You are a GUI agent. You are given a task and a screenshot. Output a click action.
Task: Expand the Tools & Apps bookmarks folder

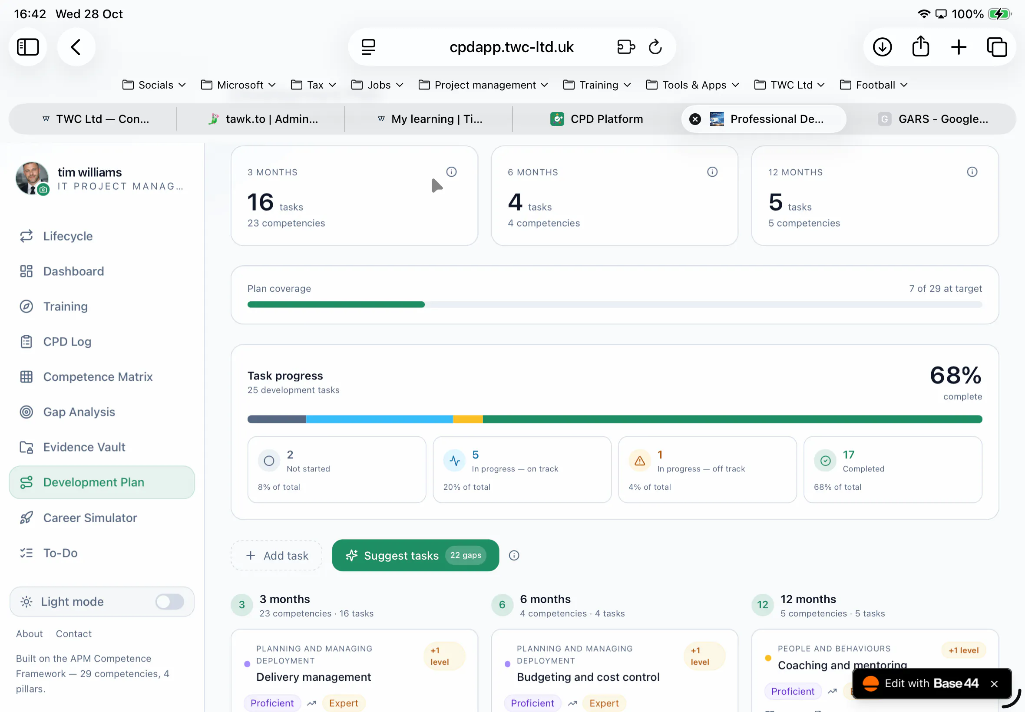point(693,85)
